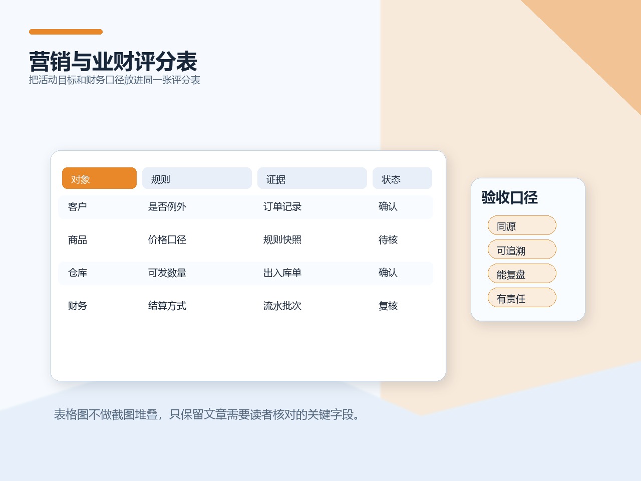Click the 财务 cell
The height and width of the screenshot is (481, 641).
tap(78, 306)
